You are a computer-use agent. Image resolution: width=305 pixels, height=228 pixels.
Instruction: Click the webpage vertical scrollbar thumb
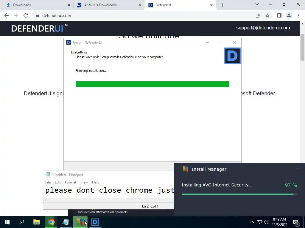coord(302,47)
